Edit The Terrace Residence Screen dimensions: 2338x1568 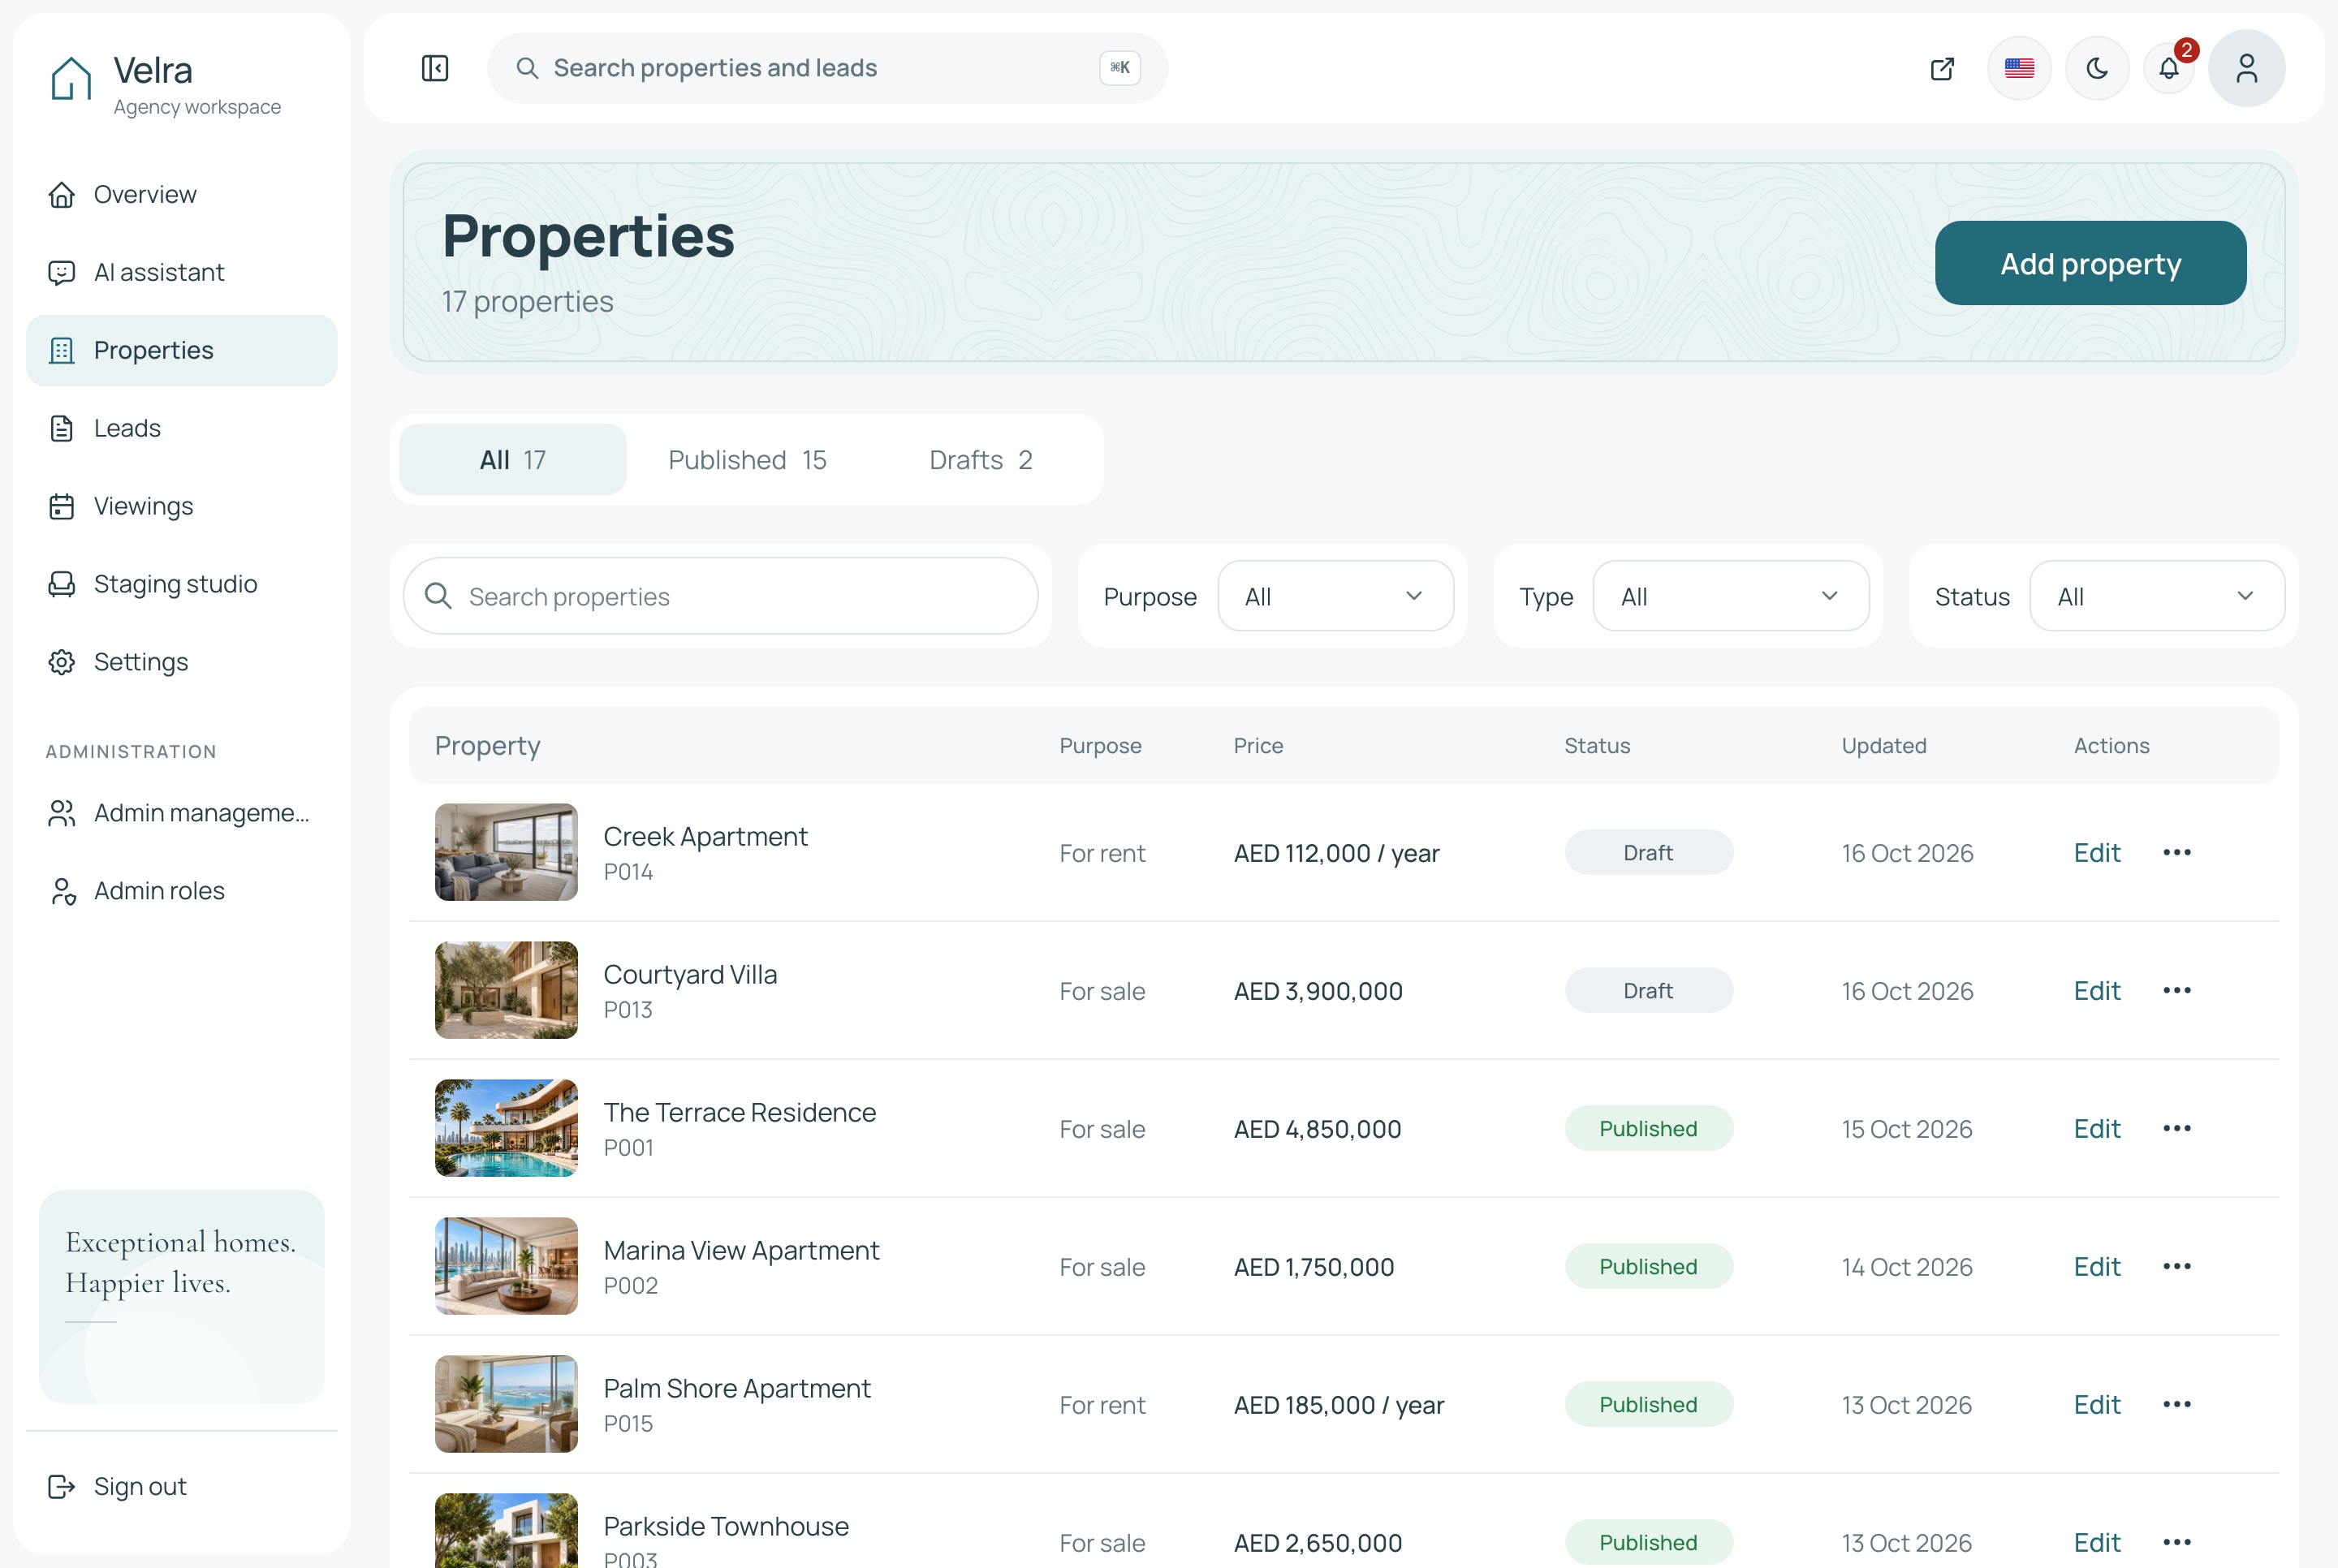pyautogui.click(x=2097, y=1129)
